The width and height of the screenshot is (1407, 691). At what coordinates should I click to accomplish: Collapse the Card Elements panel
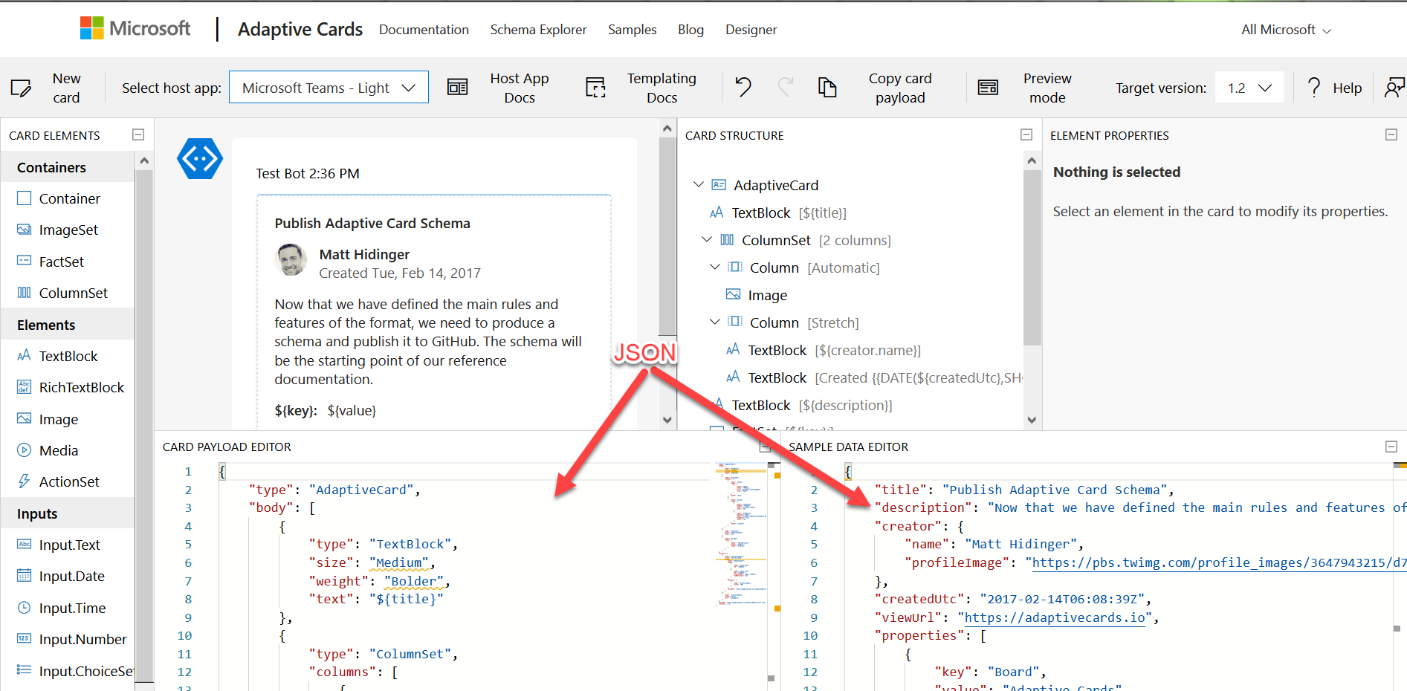tap(138, 134)
